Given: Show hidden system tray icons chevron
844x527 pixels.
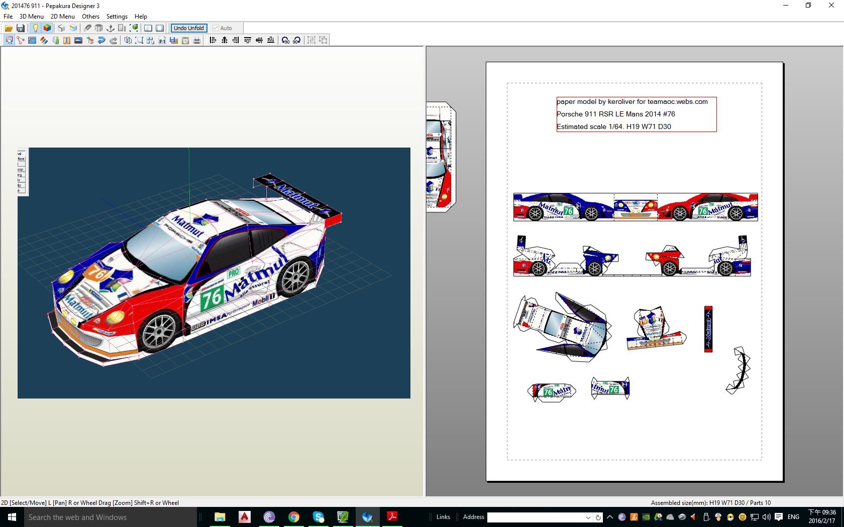Looking at the screenshot, I should coord(610,517).
